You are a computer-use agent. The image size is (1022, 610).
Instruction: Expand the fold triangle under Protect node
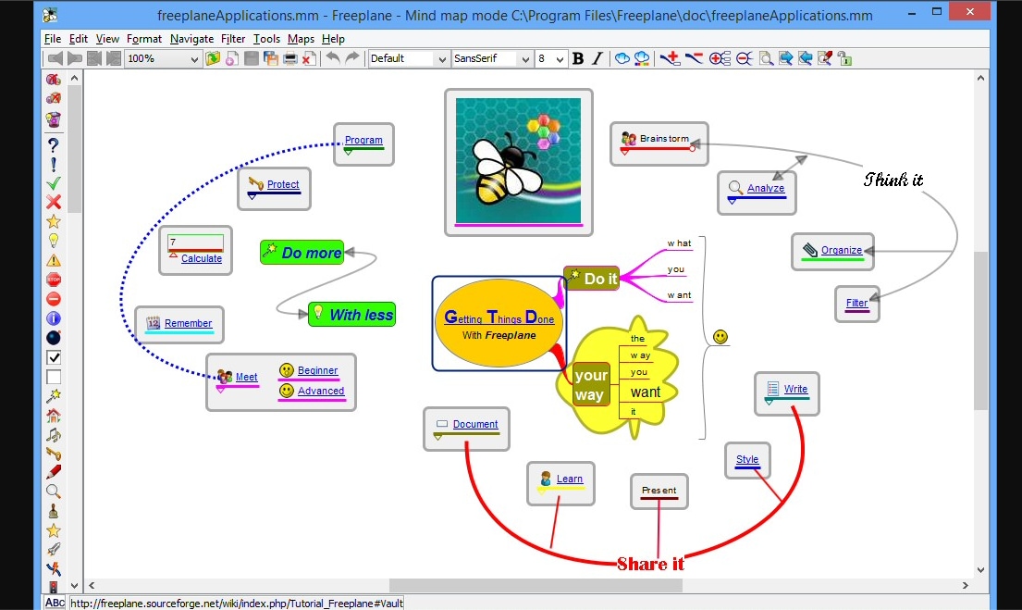[x=252, y=195]
